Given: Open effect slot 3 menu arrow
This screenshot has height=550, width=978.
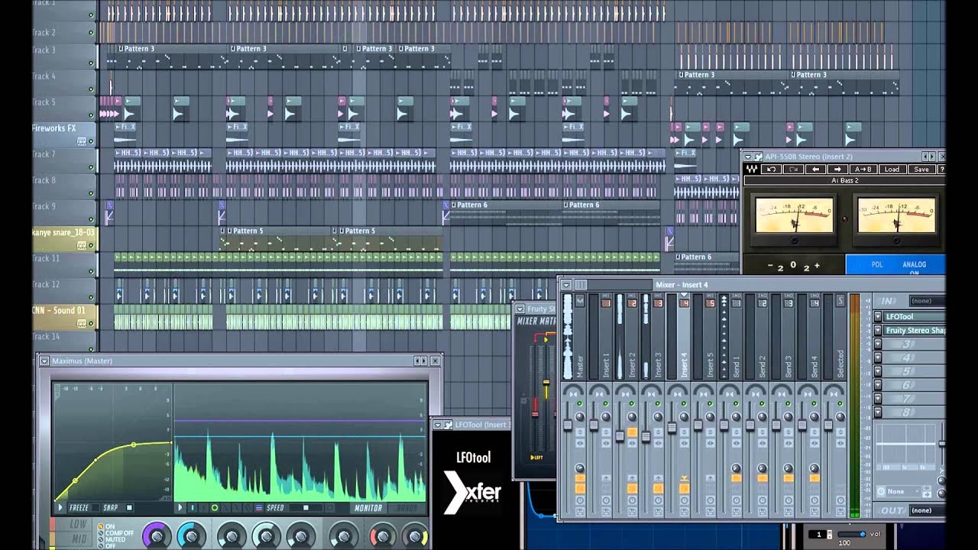Looking at the screenshot, I should click(878, 344).
